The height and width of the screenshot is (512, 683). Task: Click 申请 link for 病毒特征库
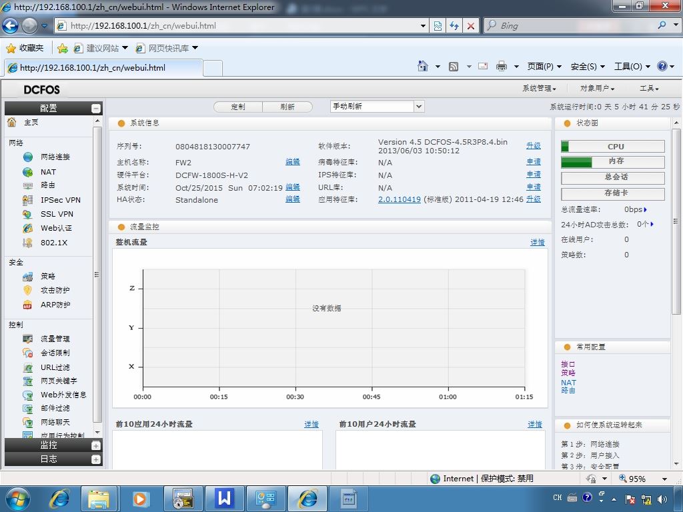[x=533, y=161]
